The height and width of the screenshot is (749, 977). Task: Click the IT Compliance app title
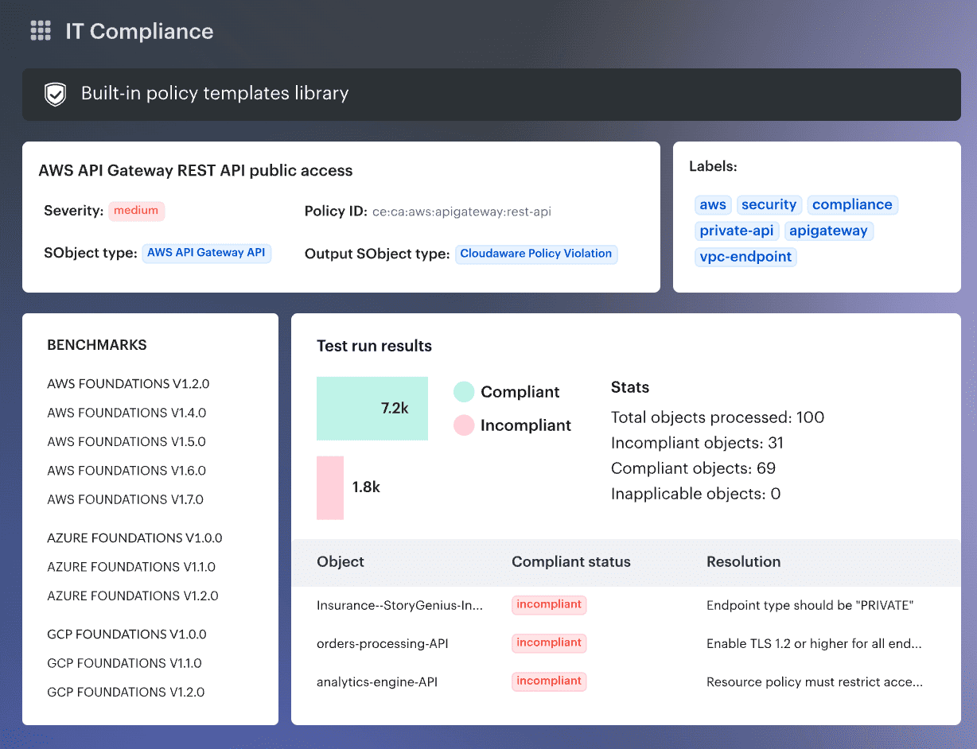coord(139,32)
